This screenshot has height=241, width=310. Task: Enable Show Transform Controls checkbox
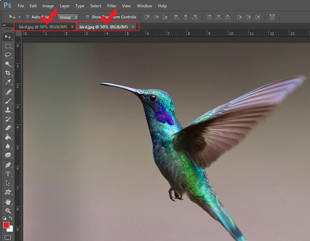pos(88,17)
